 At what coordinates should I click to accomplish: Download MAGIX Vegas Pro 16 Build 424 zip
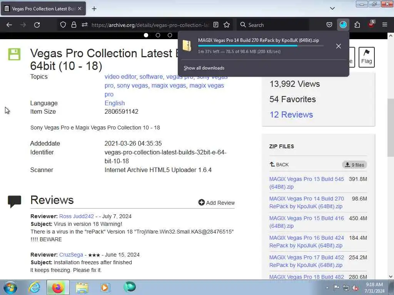point(307,242)
